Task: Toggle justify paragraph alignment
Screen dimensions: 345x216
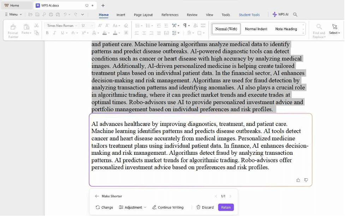Action: [159, 33]
